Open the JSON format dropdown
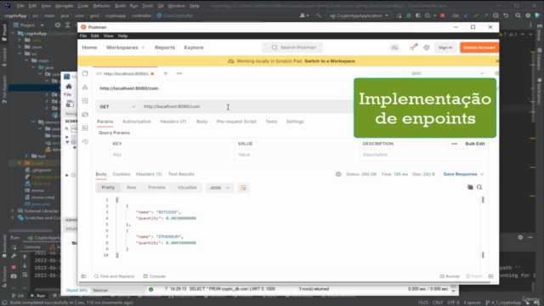 219,188
